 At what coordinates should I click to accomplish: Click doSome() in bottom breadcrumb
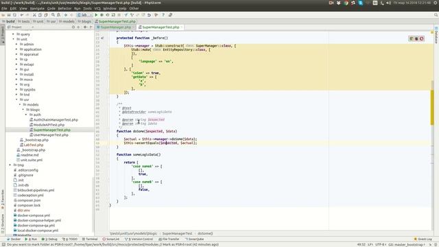205,233
